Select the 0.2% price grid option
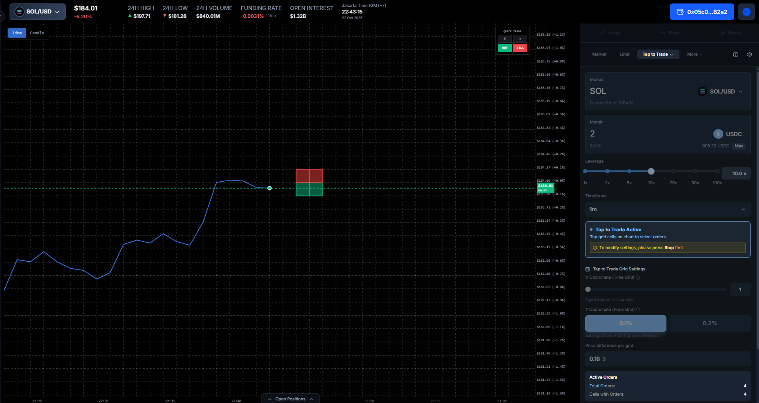This screenshot has height=403, width=759. click(709, 323)
